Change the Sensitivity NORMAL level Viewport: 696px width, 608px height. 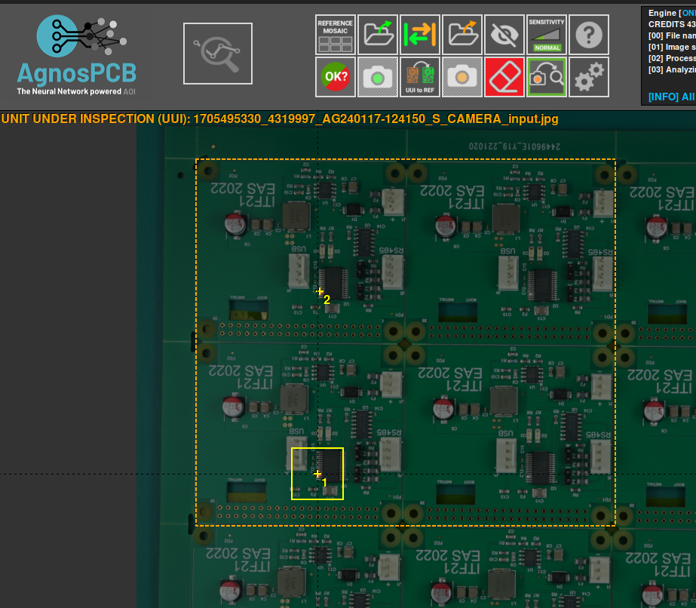tap(547, 35)
